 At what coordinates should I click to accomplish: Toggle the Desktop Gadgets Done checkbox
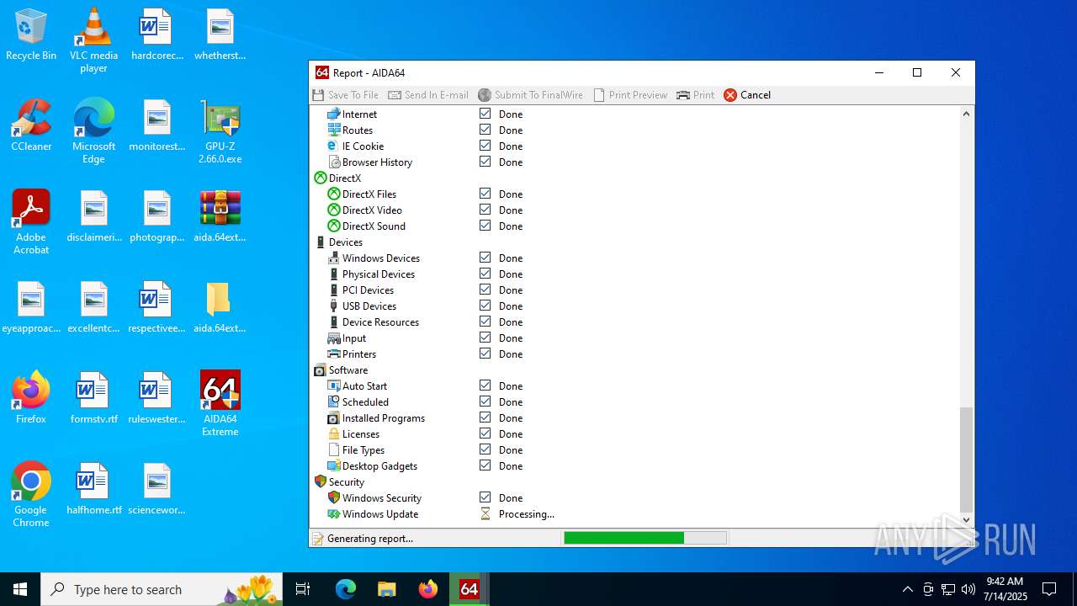(x=485, y=465)
